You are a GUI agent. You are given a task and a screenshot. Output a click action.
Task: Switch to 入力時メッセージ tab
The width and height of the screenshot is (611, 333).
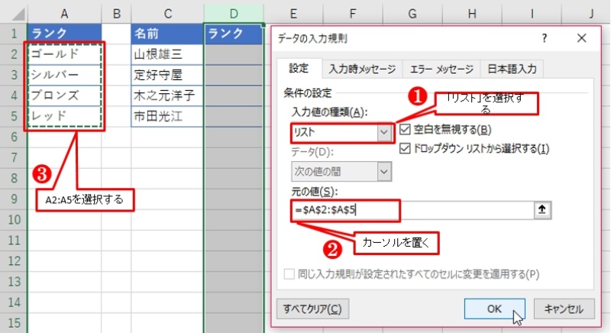click(x=362, y=69)
